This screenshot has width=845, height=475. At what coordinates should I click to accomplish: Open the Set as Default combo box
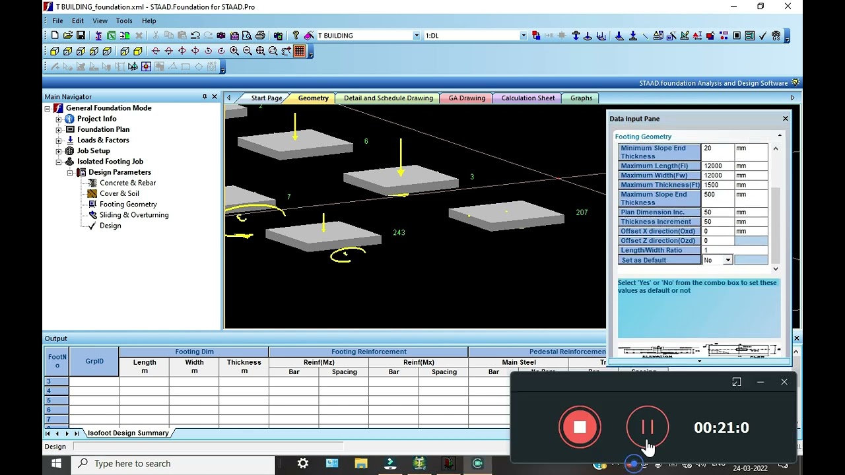tap(727, 260)
